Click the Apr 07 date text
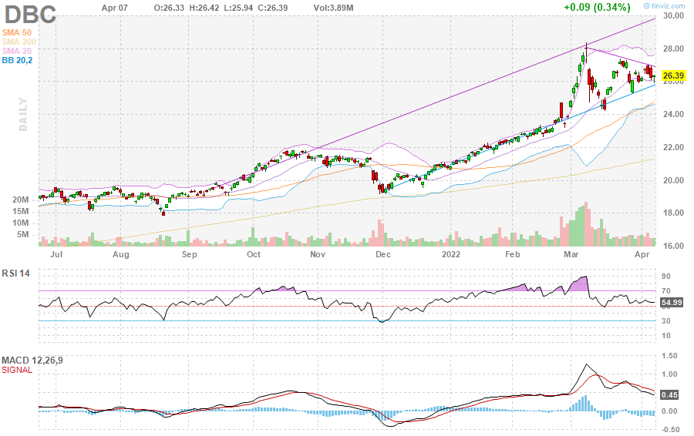The image size is (694, 436). [115, 8]
